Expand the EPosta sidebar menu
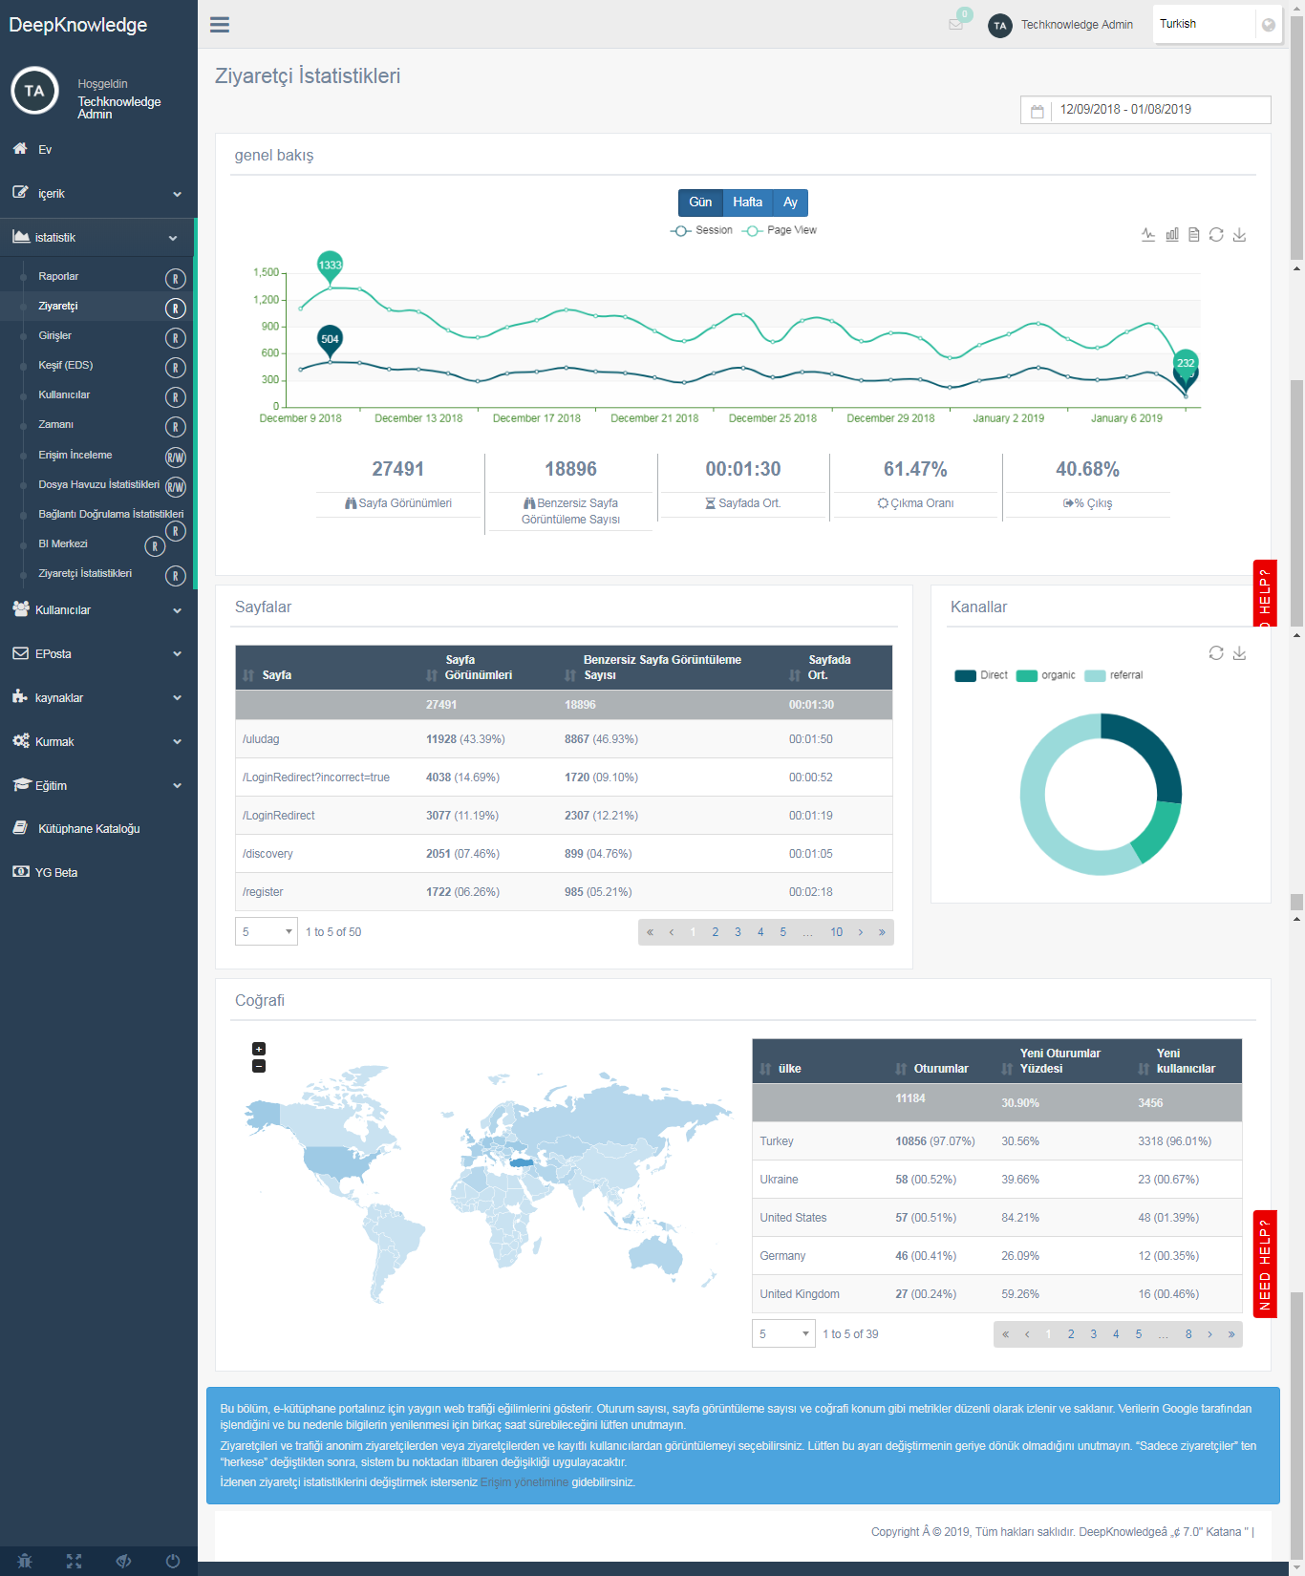1305x1576 pixels. pos(97,654)
